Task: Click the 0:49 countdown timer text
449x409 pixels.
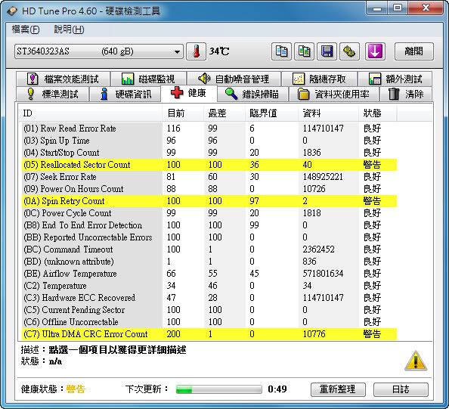Action: pyautogui.click(x=277, y=389)
